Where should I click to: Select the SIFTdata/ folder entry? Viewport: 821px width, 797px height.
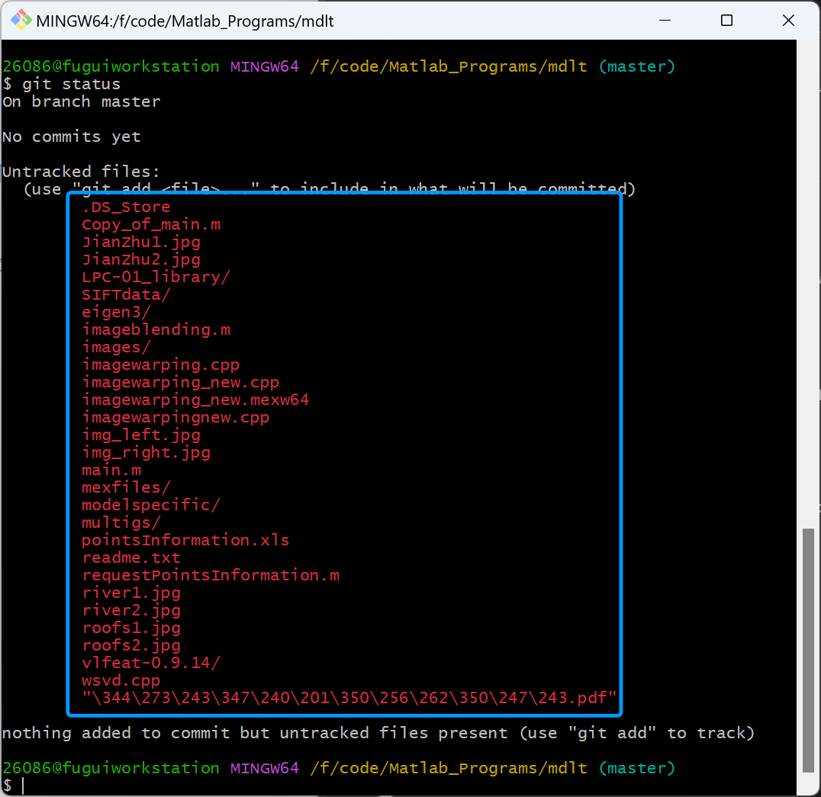click(126, 294)
